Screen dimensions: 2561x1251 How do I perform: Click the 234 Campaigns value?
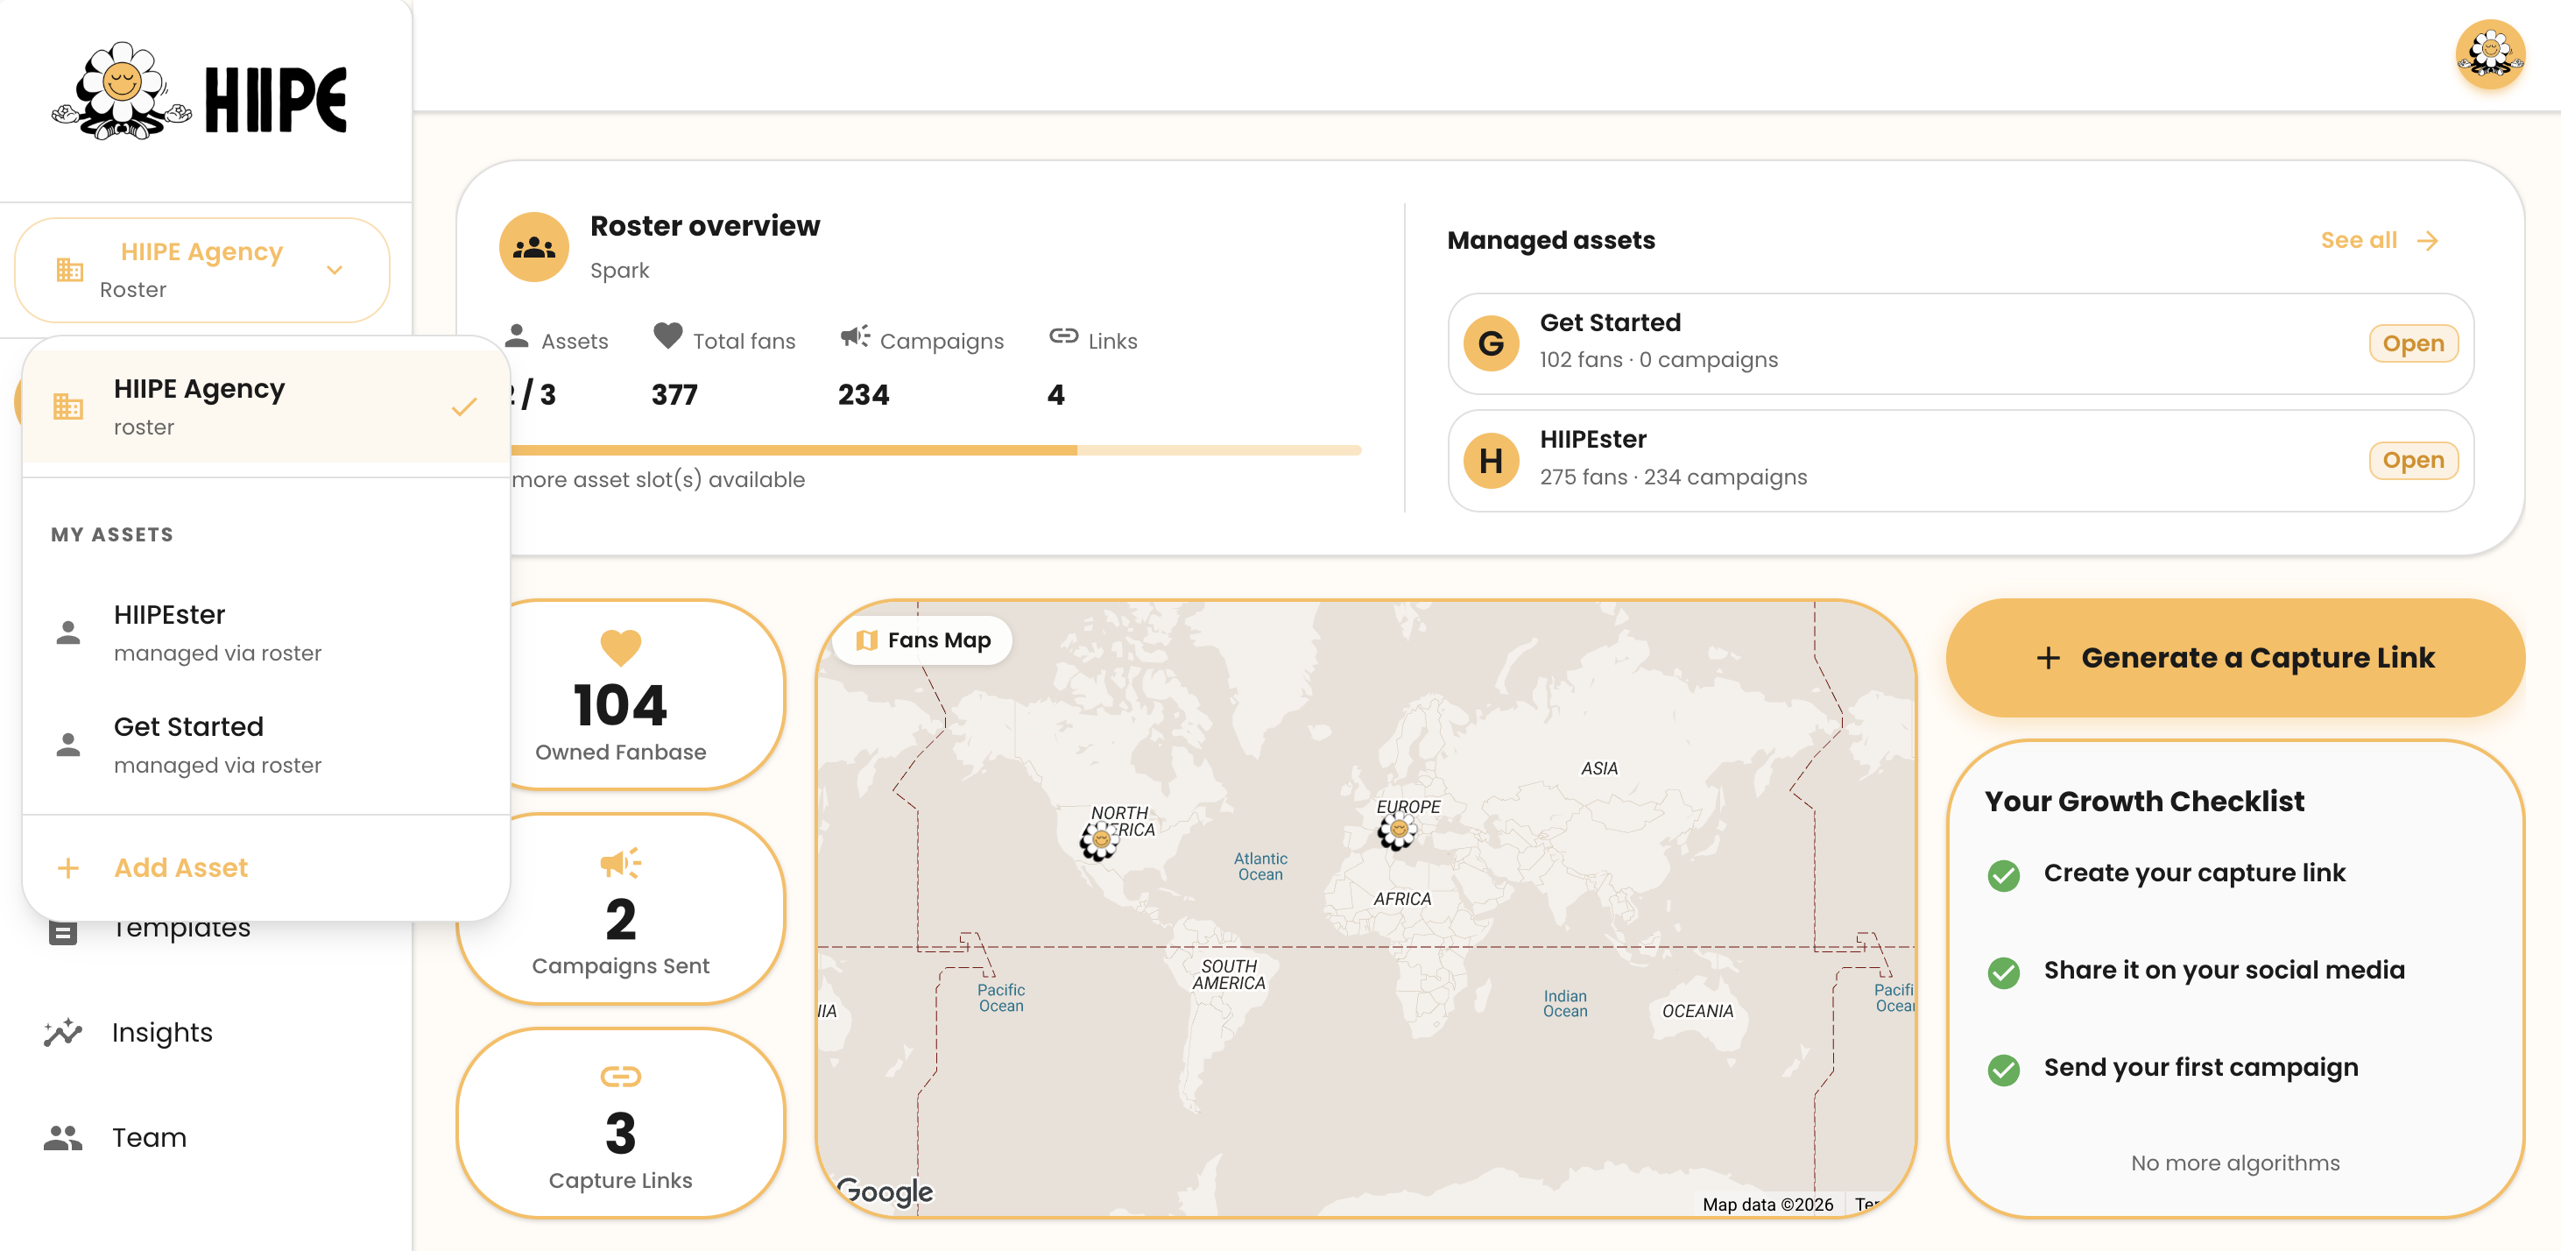(x=863, y=395)
